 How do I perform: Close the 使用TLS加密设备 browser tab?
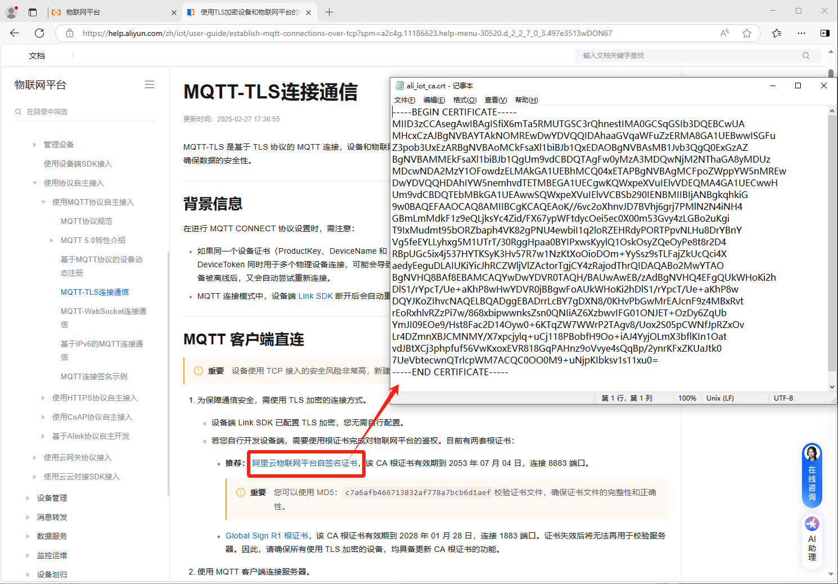tap(308, 12)
